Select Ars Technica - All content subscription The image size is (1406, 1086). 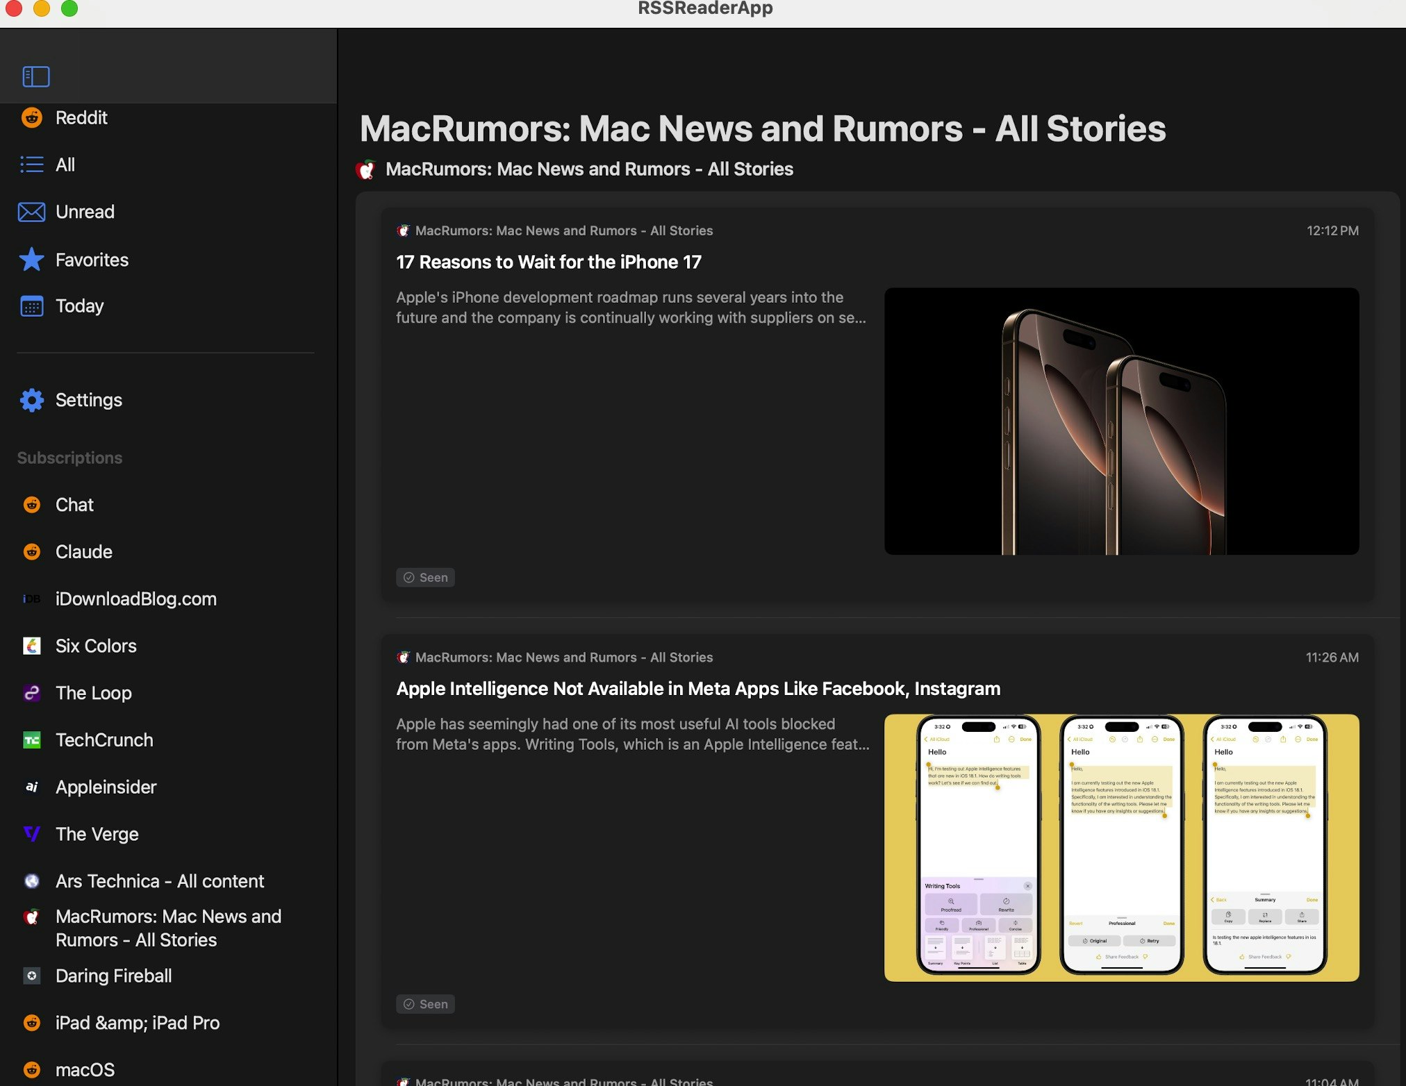tap(159, 881)
